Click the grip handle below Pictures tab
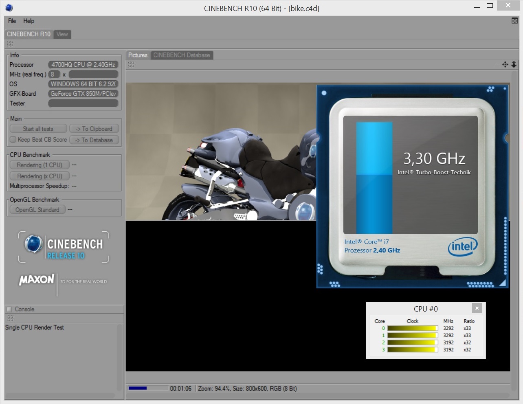The width and height of the screenshot is (523, 404). tap(131, 64)
